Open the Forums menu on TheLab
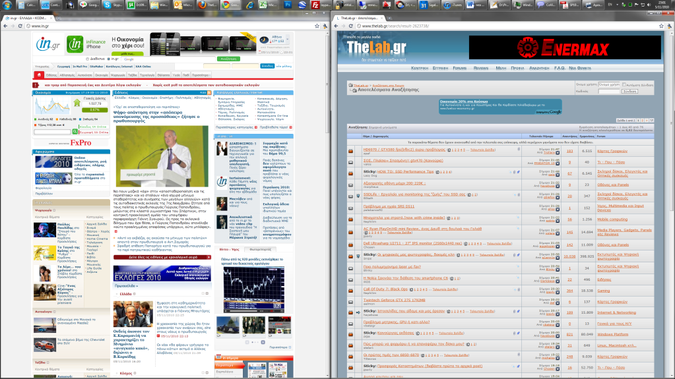675x379 pixels. 460,68
